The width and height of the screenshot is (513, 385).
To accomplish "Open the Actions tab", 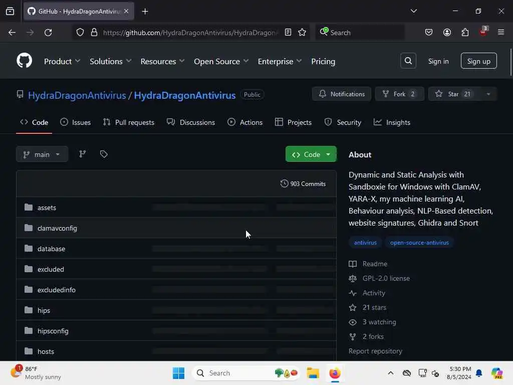I will click(244, 122).
